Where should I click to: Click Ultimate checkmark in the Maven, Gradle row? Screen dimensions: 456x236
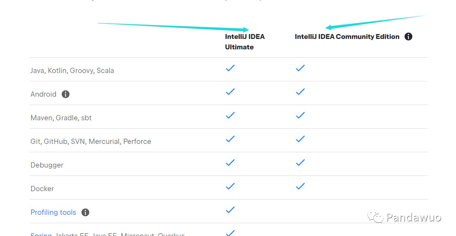(230, 115)
